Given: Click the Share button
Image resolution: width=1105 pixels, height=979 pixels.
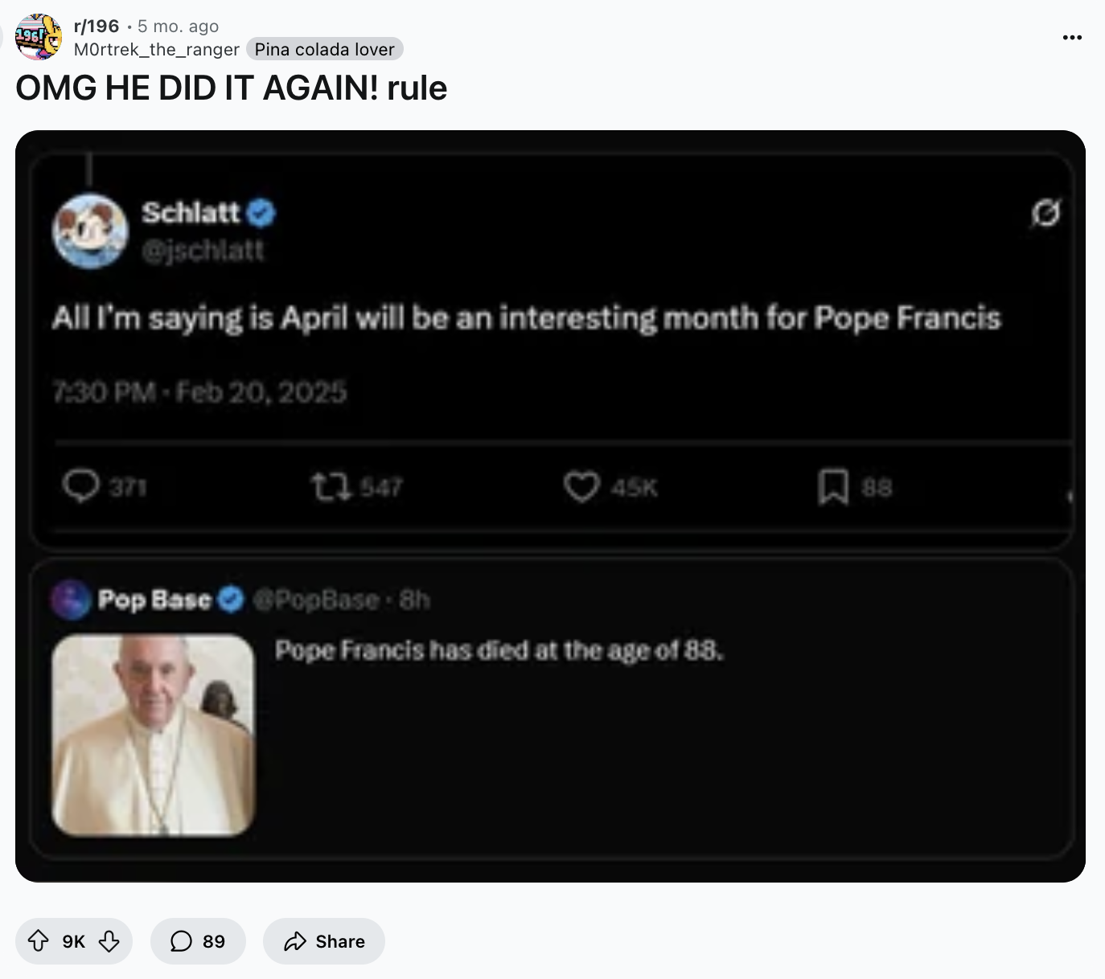Looking at the screenshot, I should tap(324, 941).
